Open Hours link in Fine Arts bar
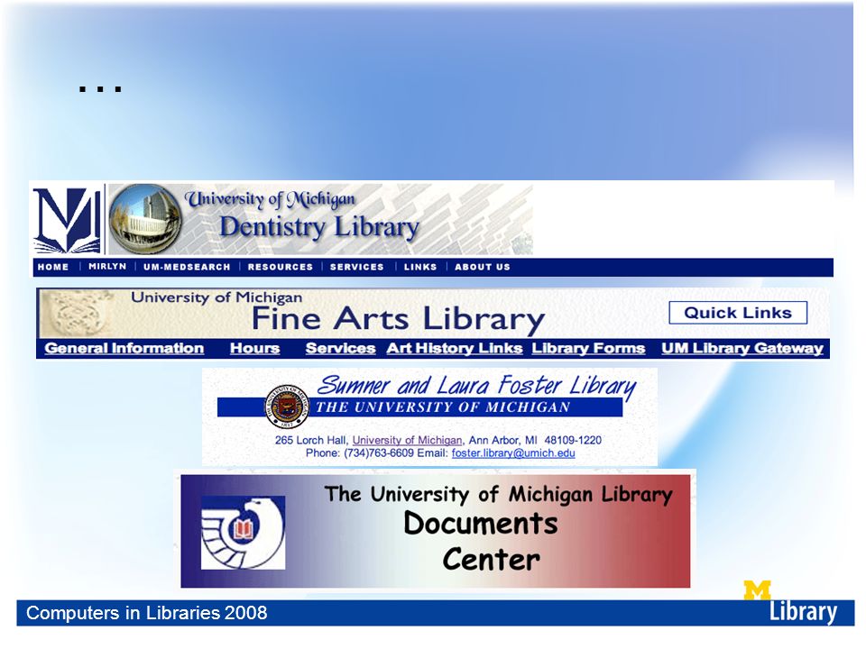The width and height of the screenshot is (866, 649). click(254, 348)
